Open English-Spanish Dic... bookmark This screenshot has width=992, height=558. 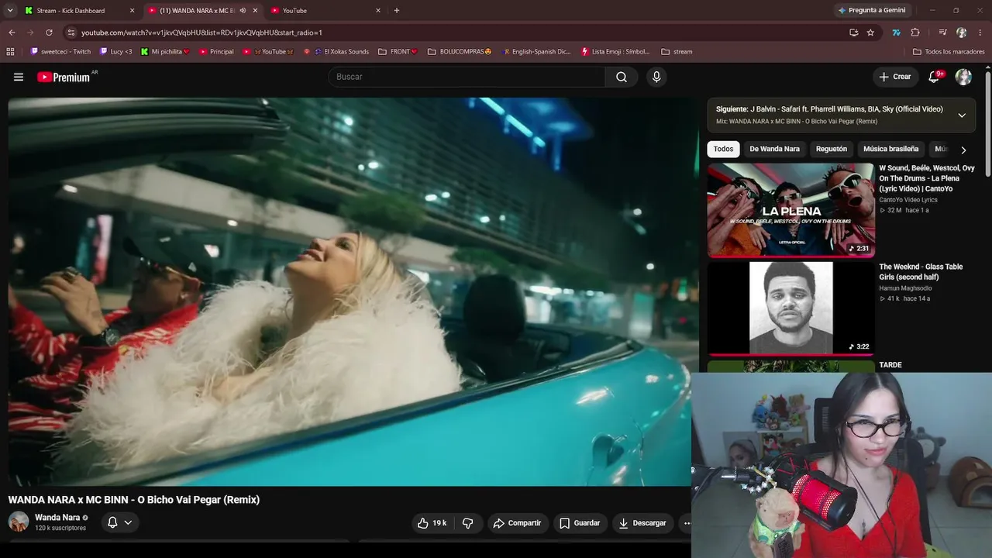pos(537,52)
